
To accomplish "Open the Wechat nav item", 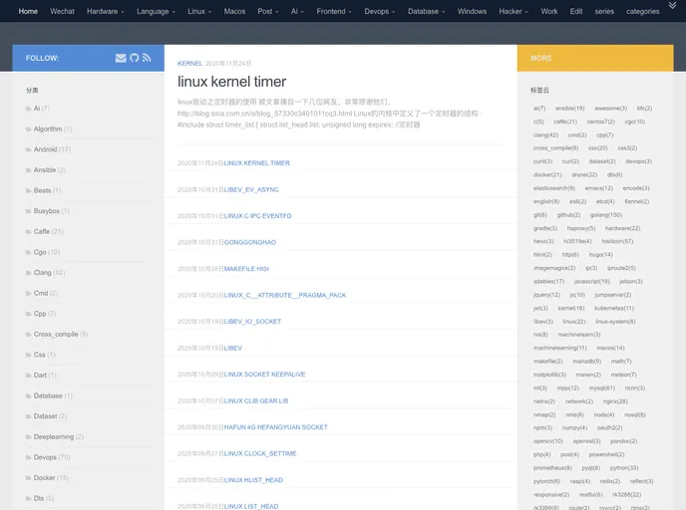I will (62, 11).
